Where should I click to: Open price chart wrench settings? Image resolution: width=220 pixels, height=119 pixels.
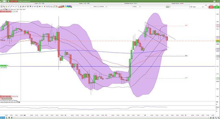click(x=4, y=9)
